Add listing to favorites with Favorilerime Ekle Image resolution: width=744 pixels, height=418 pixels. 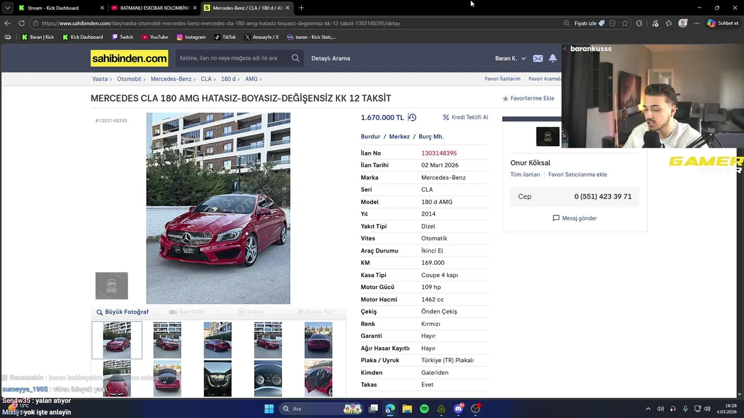pos(528,99)
